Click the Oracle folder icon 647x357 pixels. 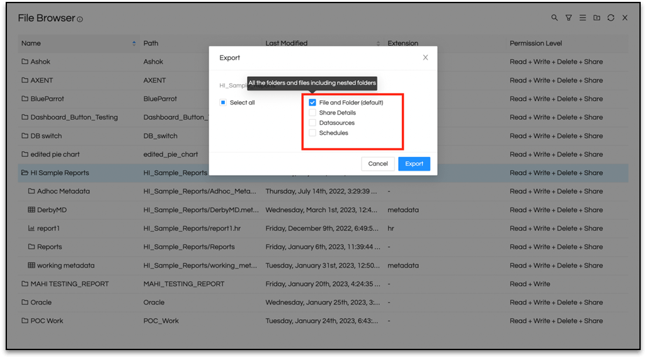[x=25, y=302]
